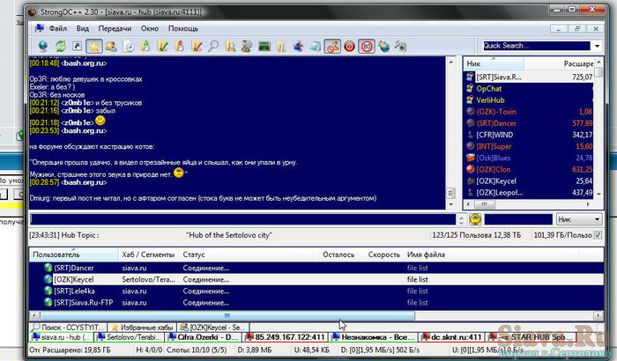Open the Файл menu
Viewport: 617px width, 361px height.
(57, 28)
